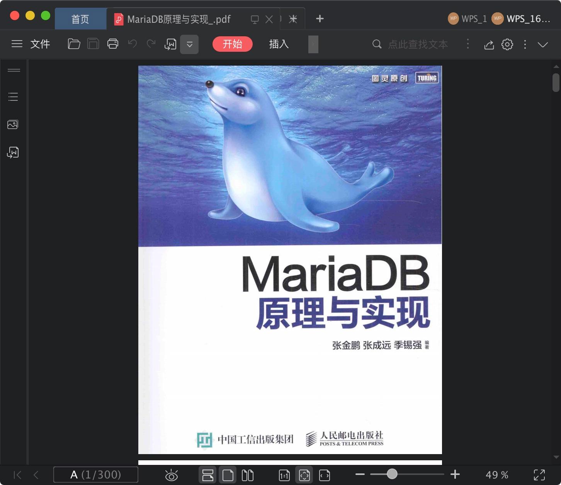This screenshot has width=561, height=485.
Task: Collapse the ribbon with chevron down
Action: 543,45
